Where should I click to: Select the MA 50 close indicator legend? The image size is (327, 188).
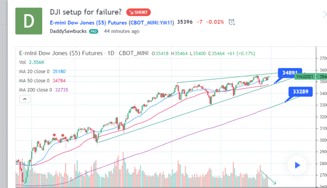click(x=43, y=80)
